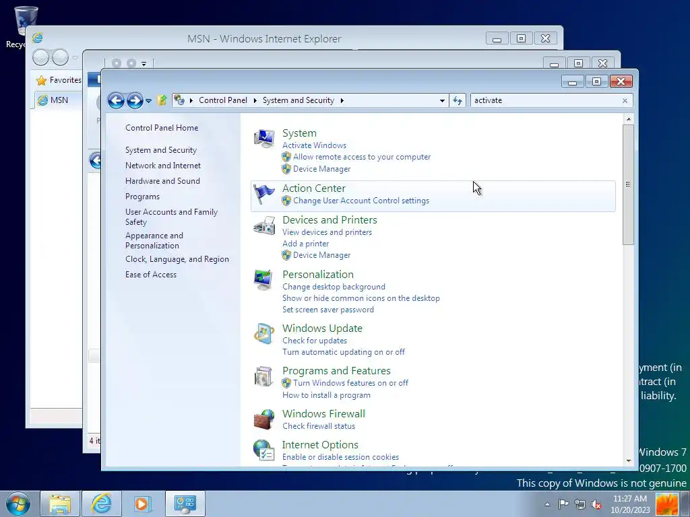The image size is (690, 517).
Task: Clear the 'activate' search with the X
Action: coord(625,101)
